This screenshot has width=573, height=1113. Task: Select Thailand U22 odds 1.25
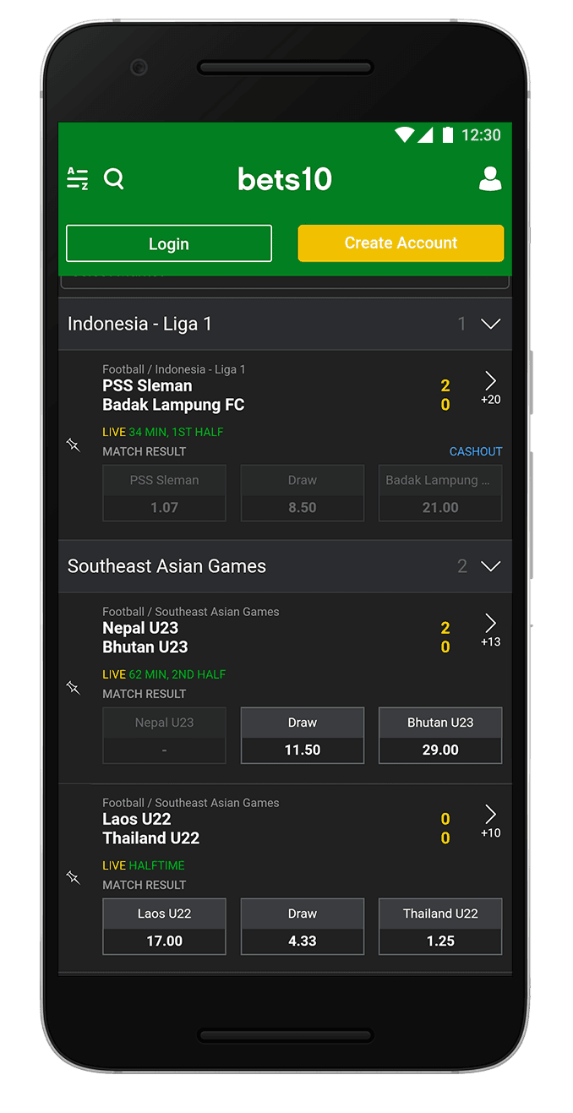(440, 926)
